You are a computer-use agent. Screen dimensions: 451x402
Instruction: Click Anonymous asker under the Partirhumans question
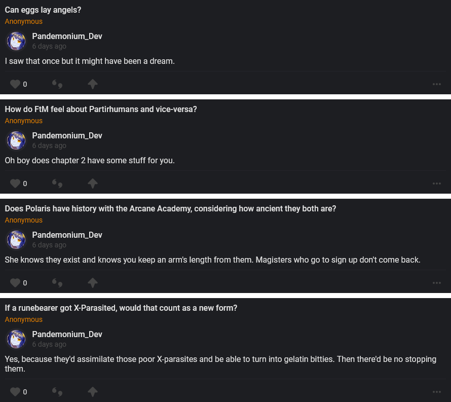[x=24, y=121]
